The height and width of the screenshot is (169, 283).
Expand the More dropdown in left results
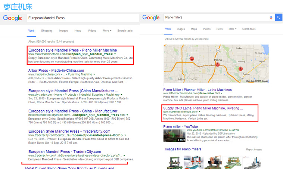point(107,31)
